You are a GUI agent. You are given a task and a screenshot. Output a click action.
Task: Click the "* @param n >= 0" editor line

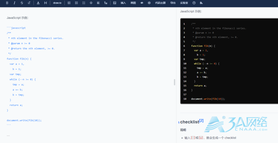click(19, 43)
